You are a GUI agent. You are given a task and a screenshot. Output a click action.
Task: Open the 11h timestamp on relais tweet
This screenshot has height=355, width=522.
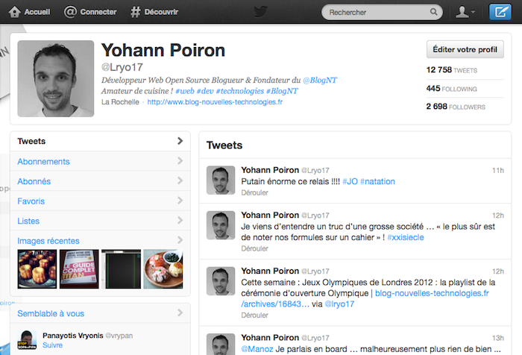tap(498, 171)
